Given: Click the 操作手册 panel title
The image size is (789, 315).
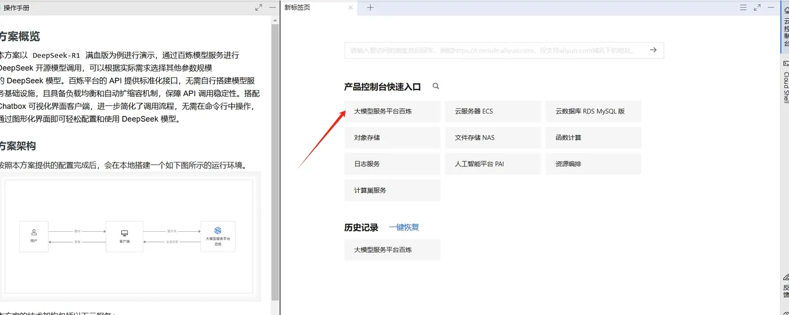Looking at the screenshot, I should [16, 8].
